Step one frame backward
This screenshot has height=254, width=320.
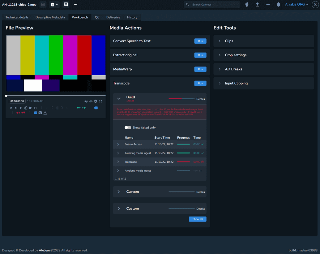point(16,108)
